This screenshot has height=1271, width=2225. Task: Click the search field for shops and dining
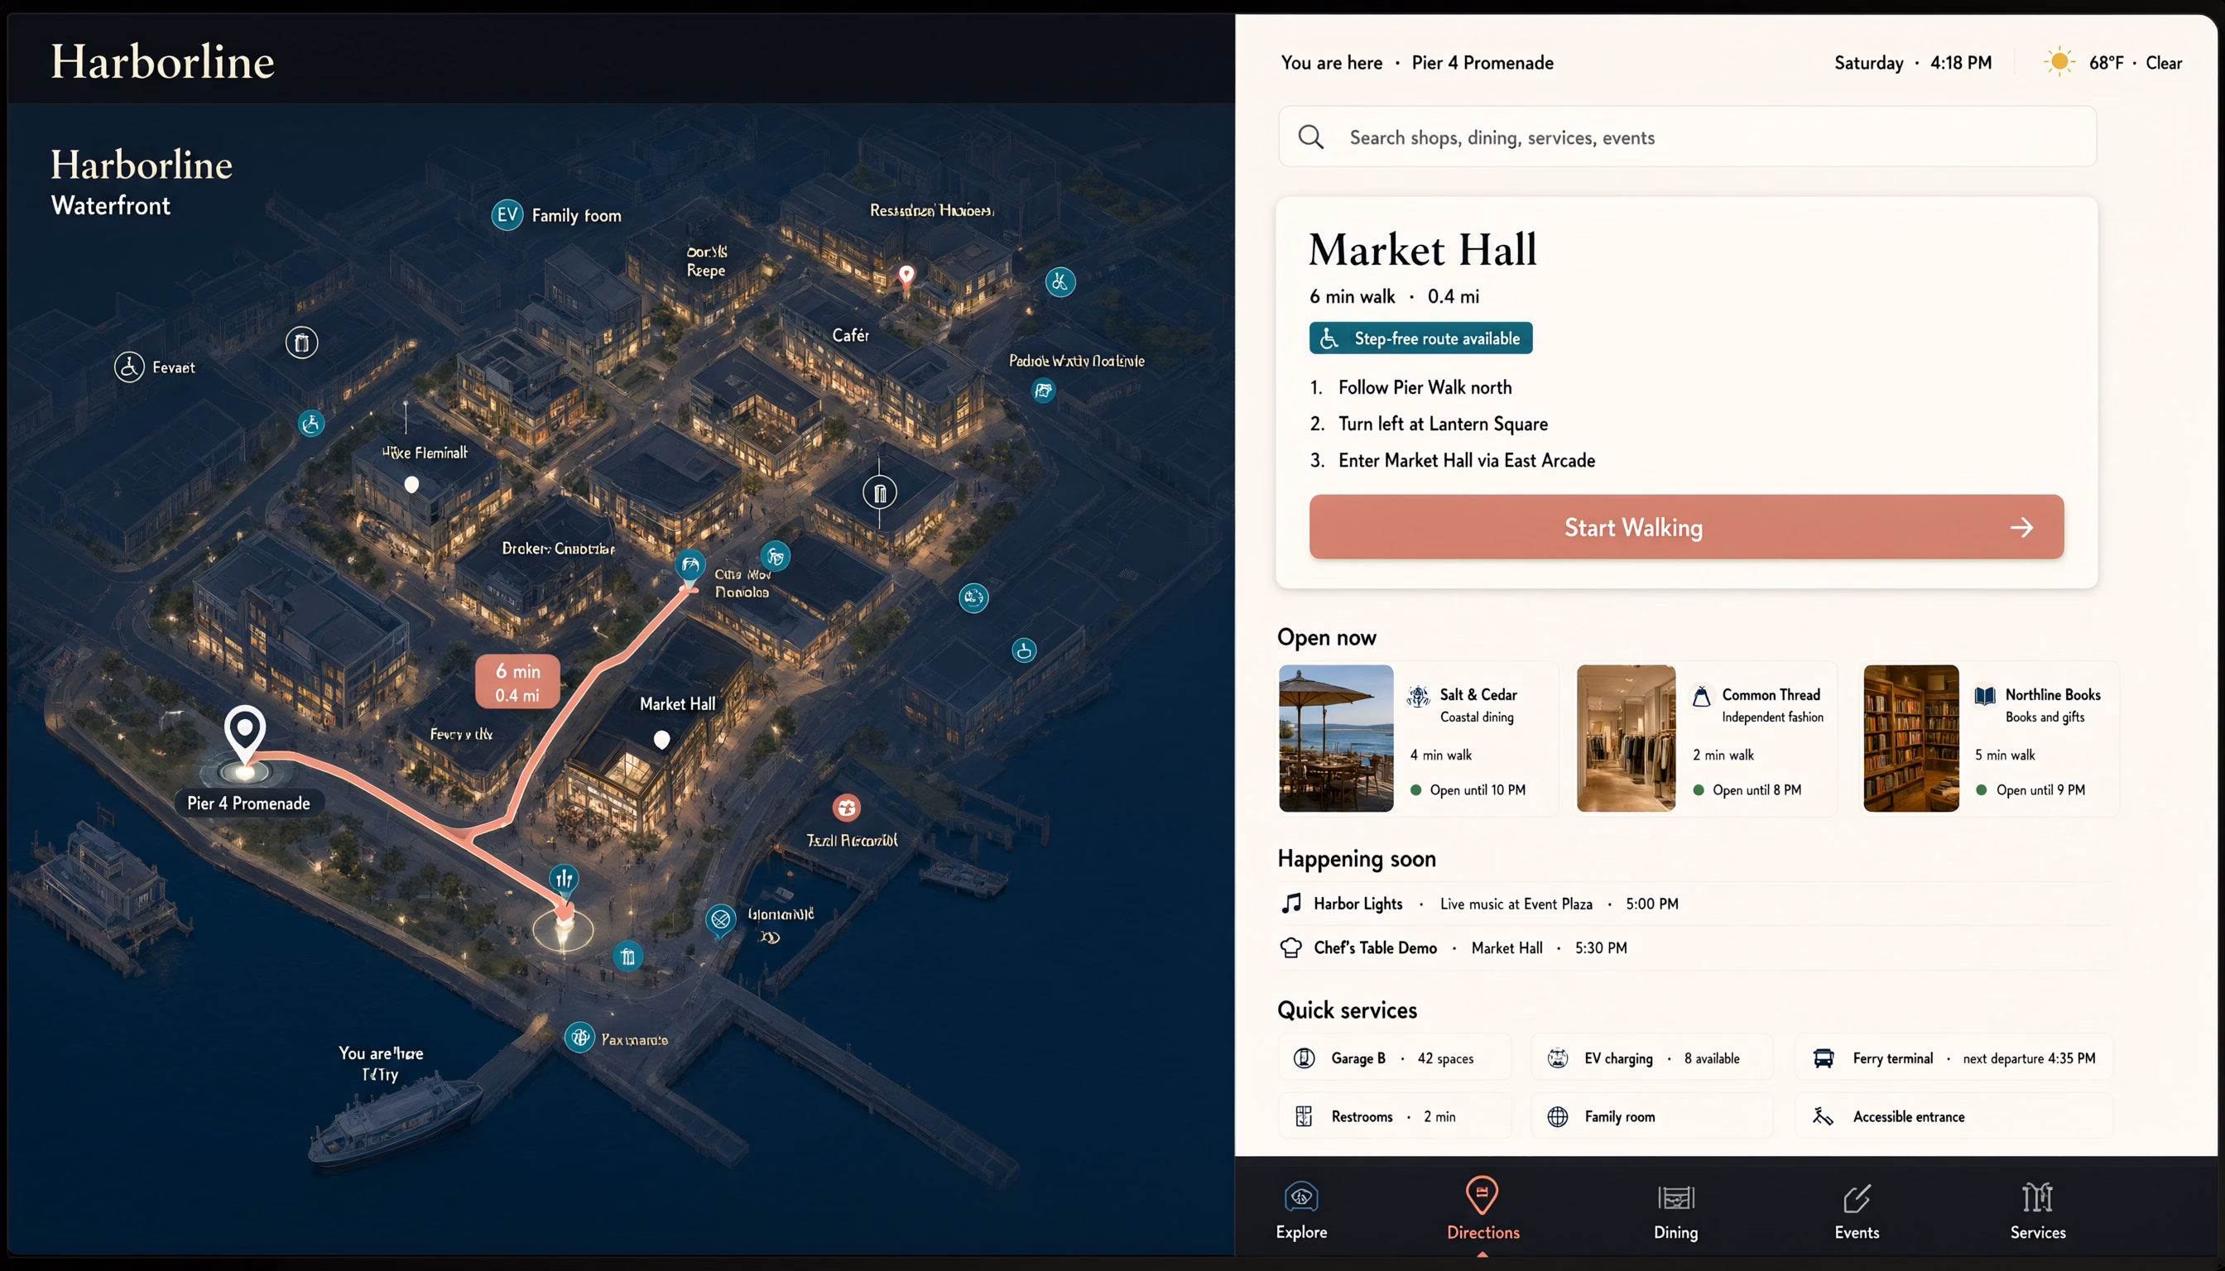(1687, 137)
